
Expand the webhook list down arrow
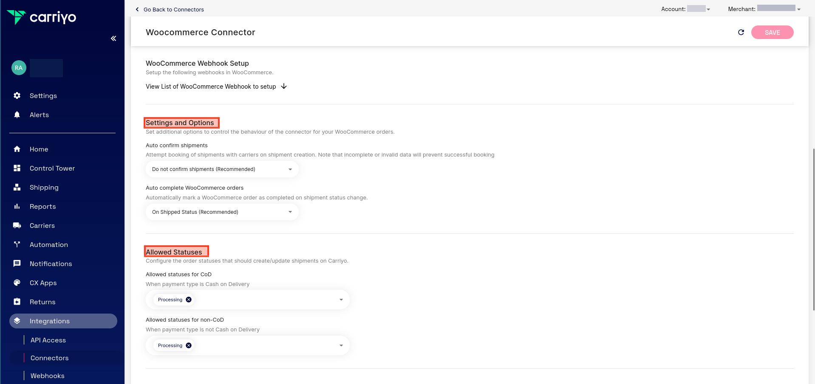[x=284, y=87]
